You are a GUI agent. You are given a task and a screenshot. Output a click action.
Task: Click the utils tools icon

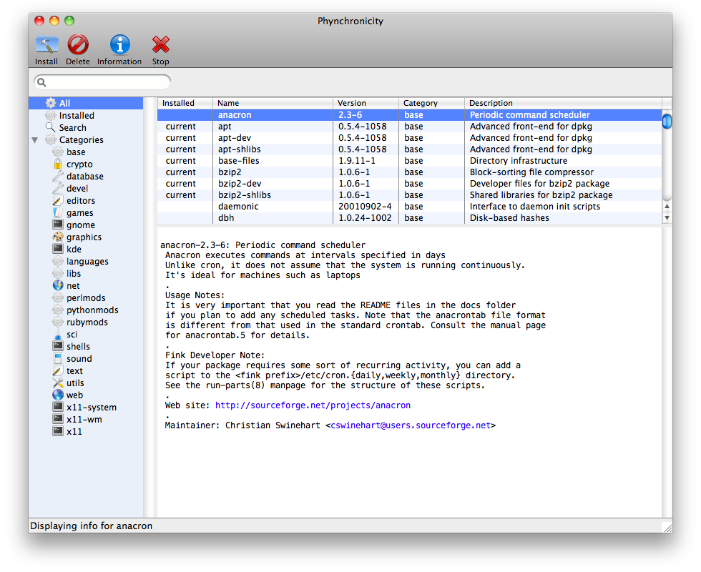coord(58,383)
